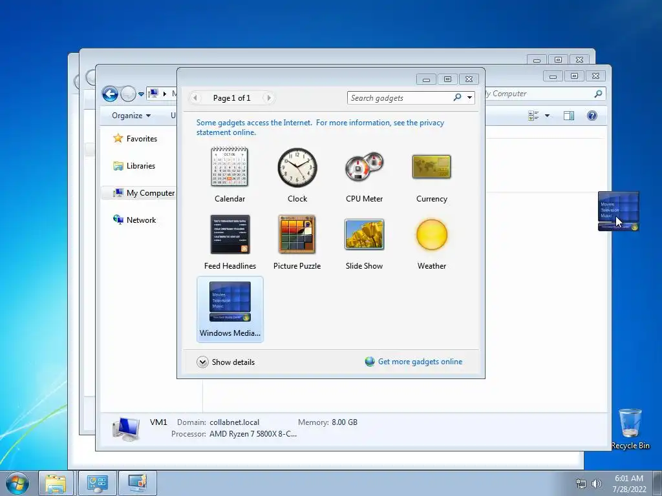Select the Currency gadget

[x=431, y=174]
